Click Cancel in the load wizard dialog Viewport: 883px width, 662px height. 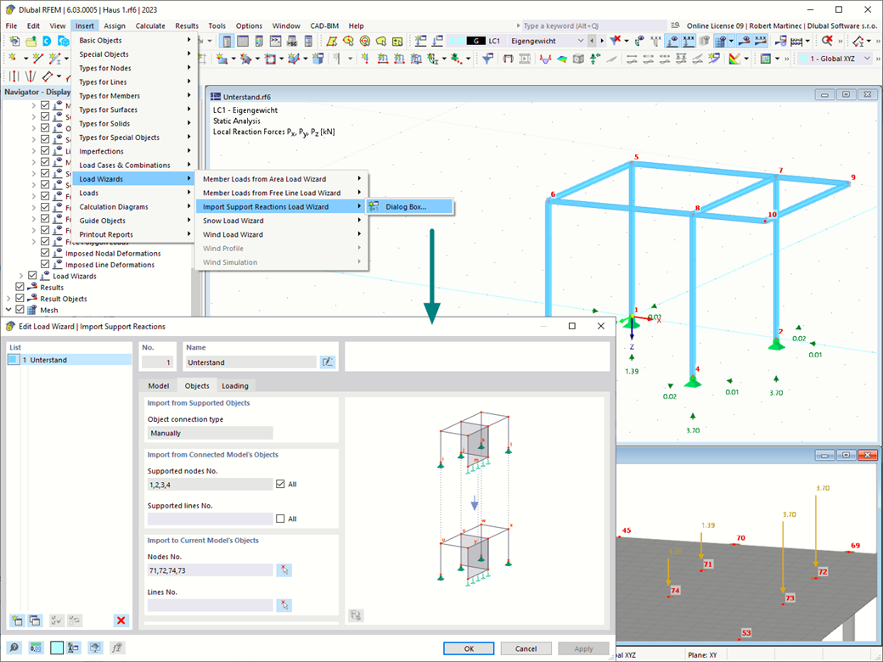tap(526, 648)
